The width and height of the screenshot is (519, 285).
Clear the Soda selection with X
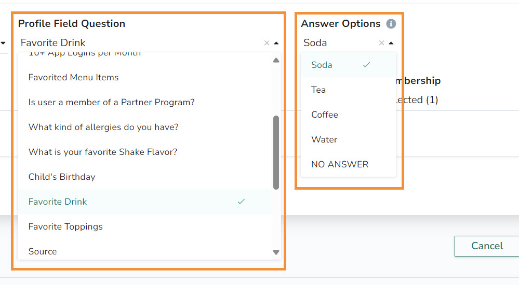point(381,43)
